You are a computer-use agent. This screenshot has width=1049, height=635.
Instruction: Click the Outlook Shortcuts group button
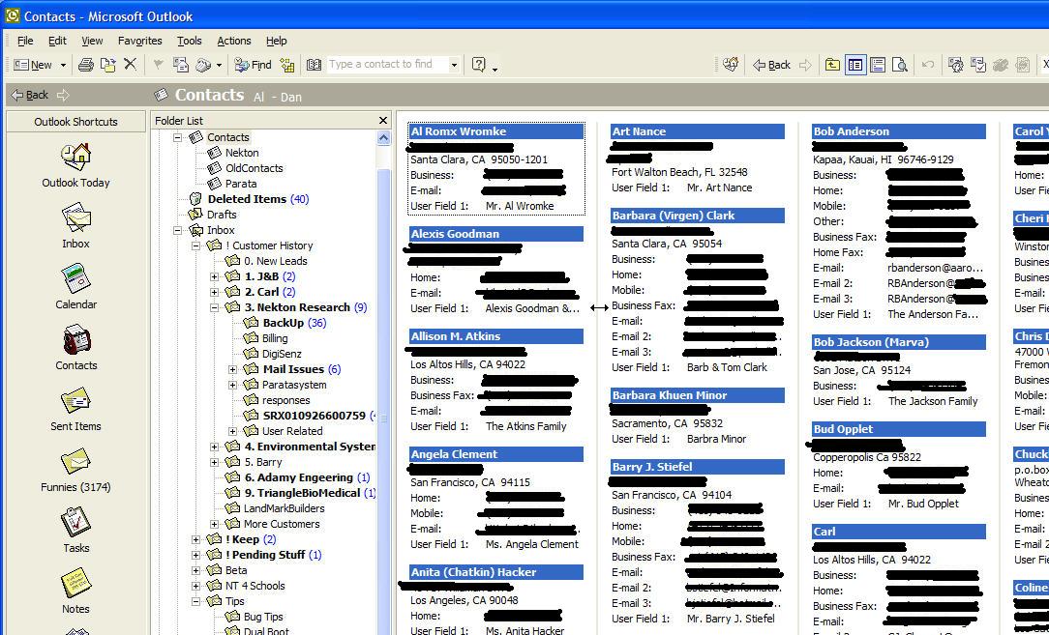75,122
